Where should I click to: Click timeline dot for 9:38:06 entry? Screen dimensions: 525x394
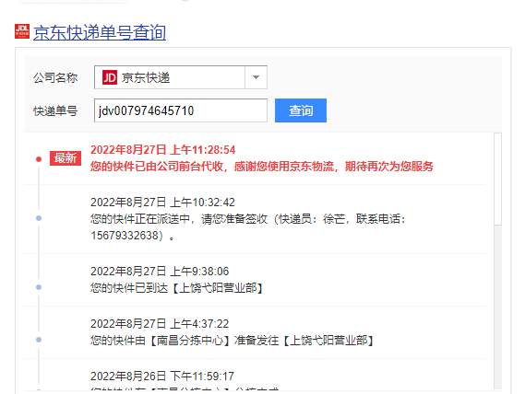39,287
